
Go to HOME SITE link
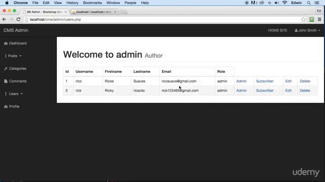tap(278, 30)
